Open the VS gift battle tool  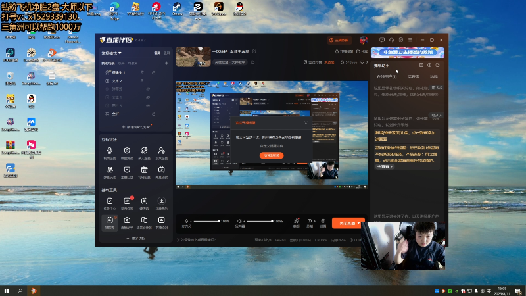[x=144, y=172]
